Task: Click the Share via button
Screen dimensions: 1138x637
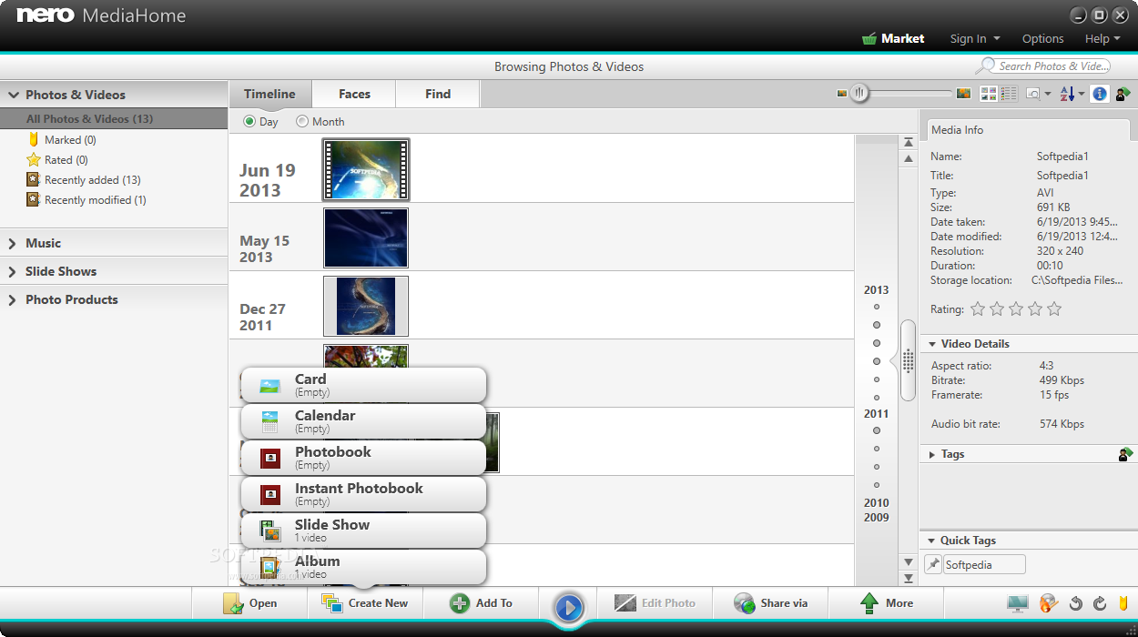Action: pyautogui.click(x=770, y=603)
